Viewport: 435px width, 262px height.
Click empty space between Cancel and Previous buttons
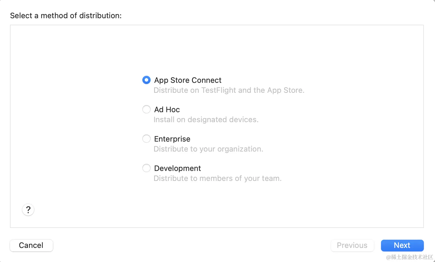(x=191, y=245)
